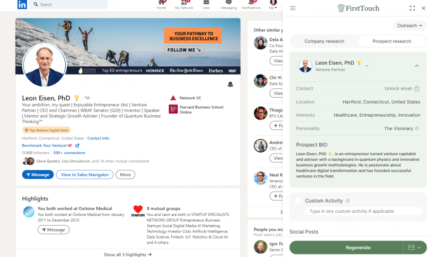
Task: Open Chi-Yi's profile picture
Action: pos(261,81)
